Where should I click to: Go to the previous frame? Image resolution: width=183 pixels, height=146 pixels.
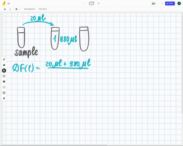coord(84,3)
